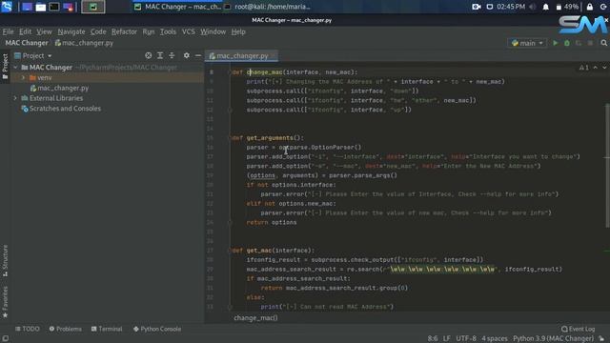610x343 pixels.
Task: Open the main run configuration dropdown
Action: click(527, 43)
